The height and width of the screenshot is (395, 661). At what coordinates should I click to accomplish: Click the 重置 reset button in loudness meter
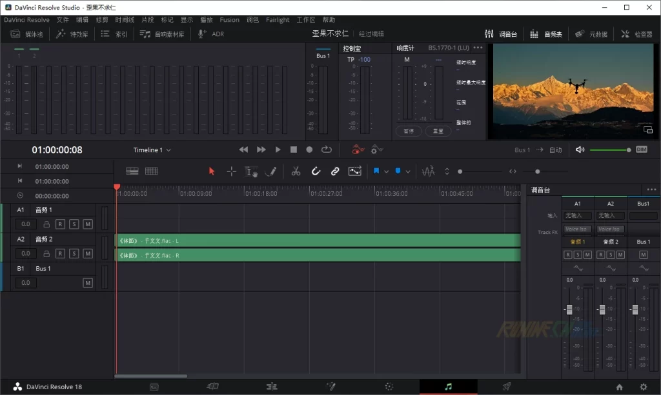click(x=438, y=131)
